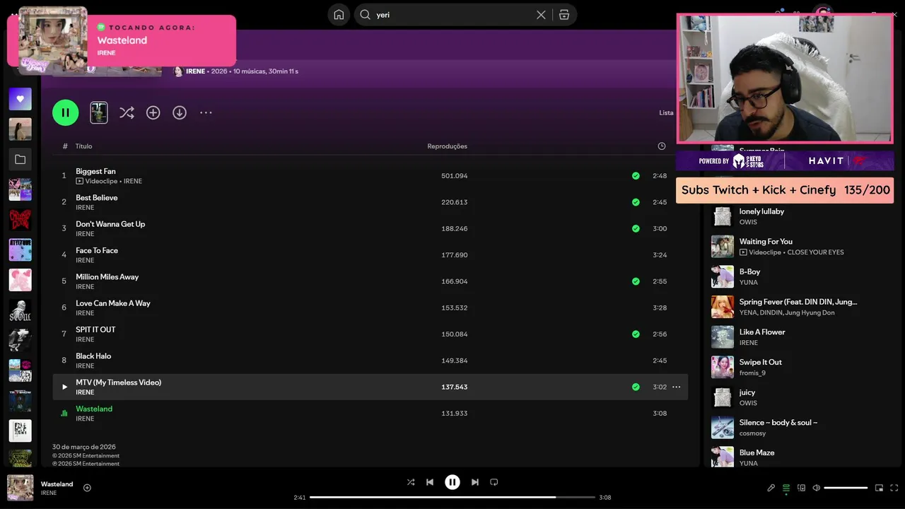Toggle saved checkmark on Don't Wanna Get Up
This screenshot has width=905, height=509.
coord(636,228)
